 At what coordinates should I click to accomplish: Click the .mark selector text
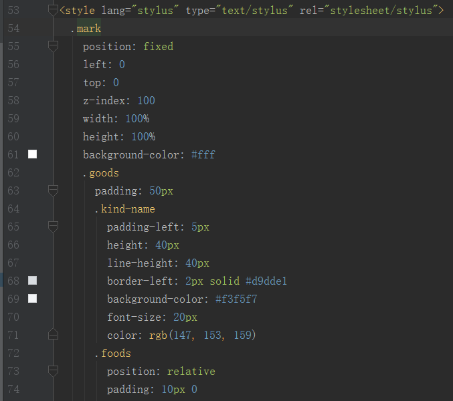[86, 29]
